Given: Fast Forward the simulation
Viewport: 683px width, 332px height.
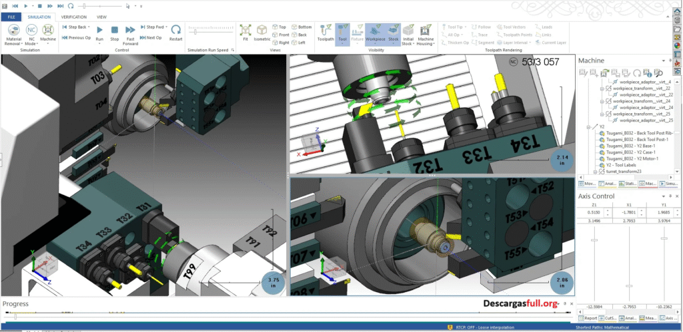Looking at the screenshot, I should pos(130,35).
